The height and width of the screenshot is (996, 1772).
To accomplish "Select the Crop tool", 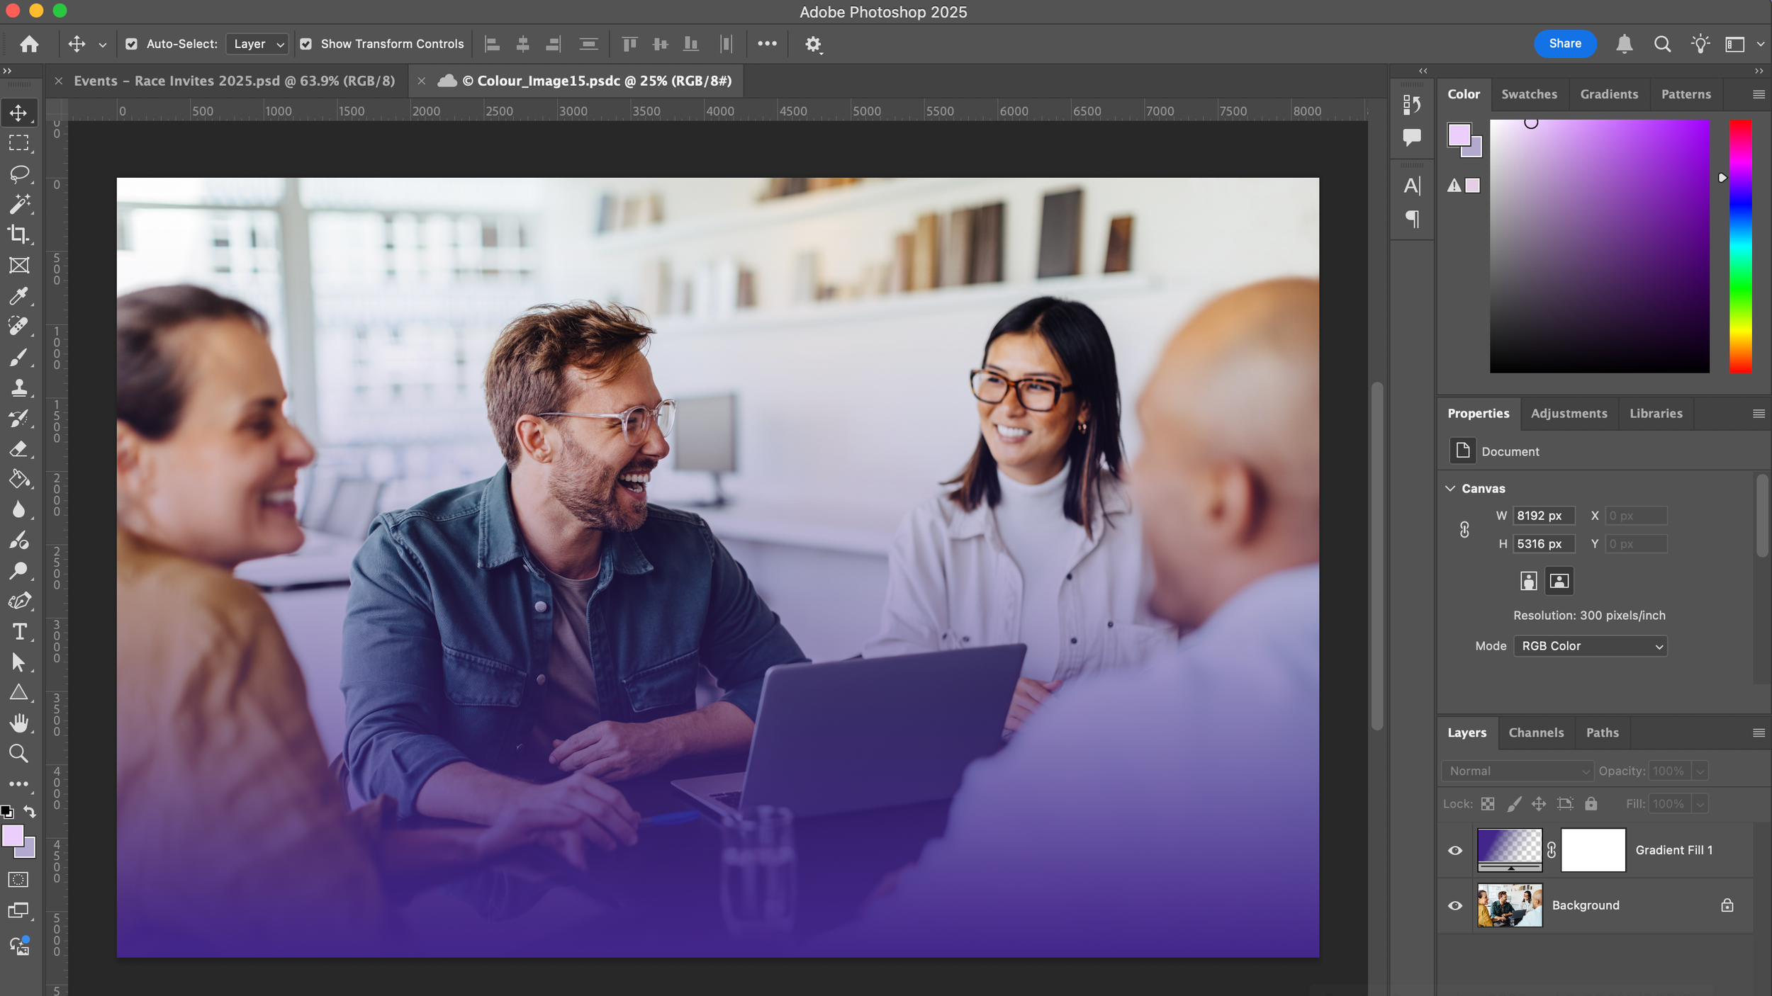I will coord(19,234).
